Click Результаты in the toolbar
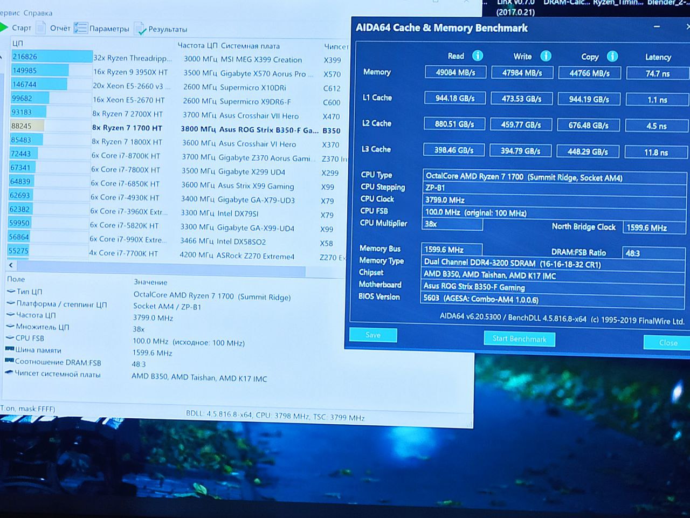This screenshot has height=518, width=690. click(x=161, y=29)
